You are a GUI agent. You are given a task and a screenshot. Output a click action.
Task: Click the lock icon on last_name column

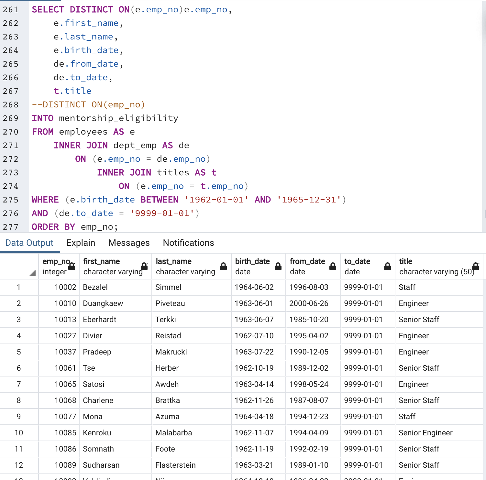(223, 267)
